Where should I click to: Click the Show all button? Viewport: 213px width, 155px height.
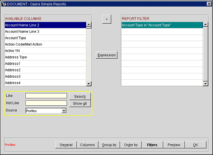(x=80, y=104)
